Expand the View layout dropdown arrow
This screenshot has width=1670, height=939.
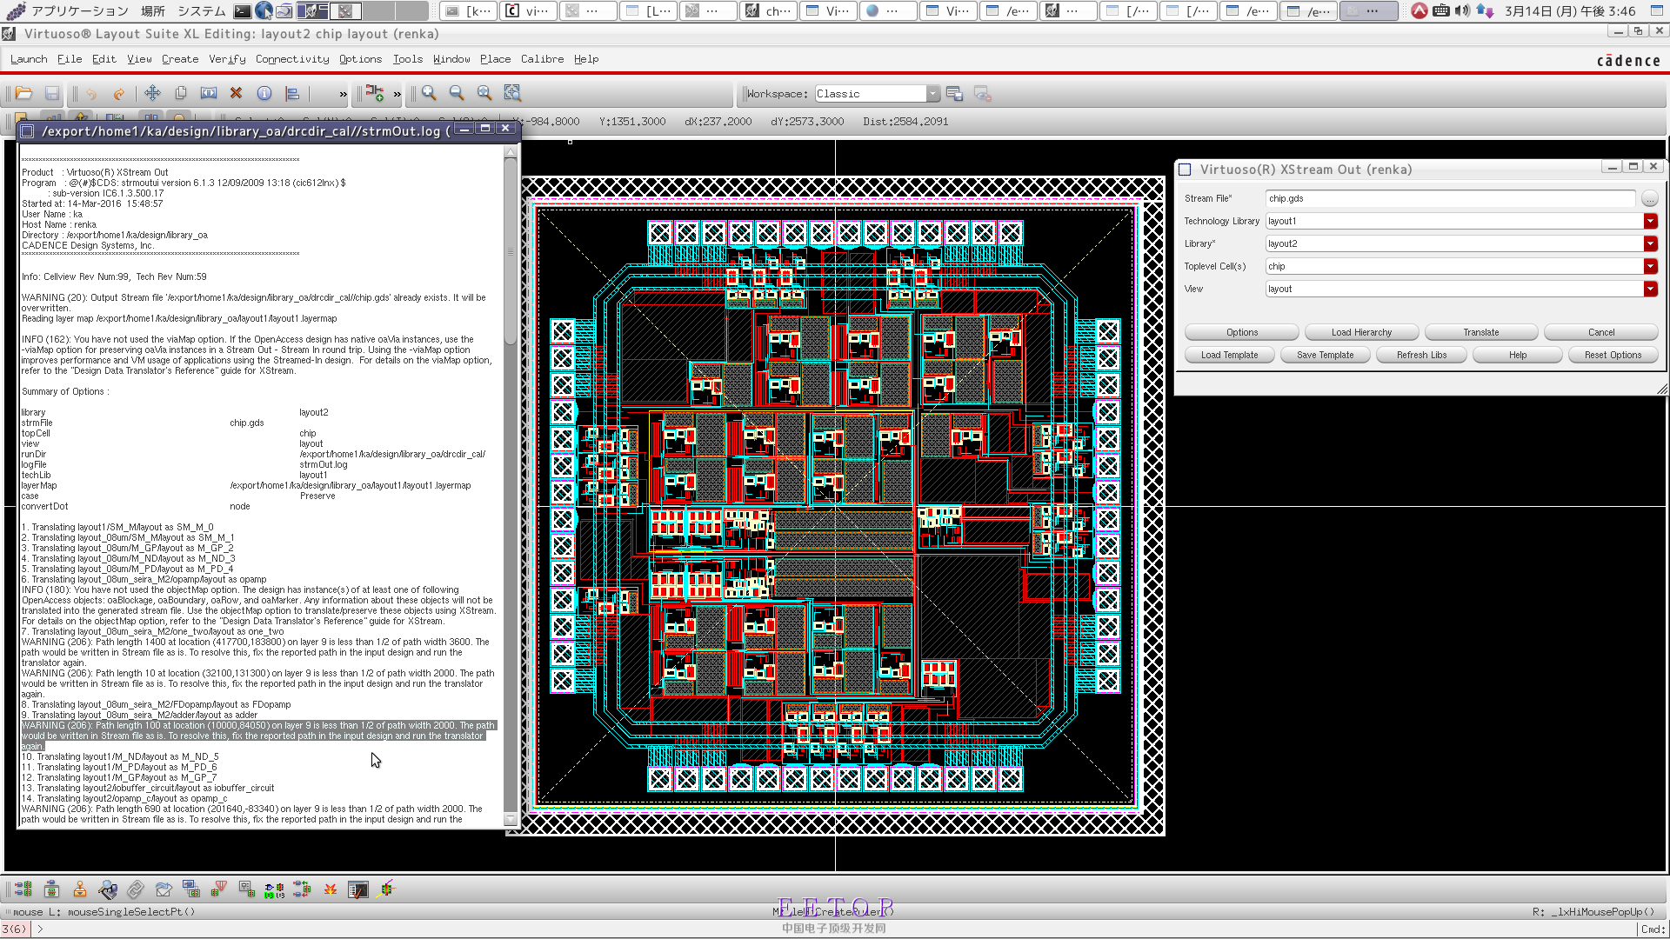point(1650,289)
